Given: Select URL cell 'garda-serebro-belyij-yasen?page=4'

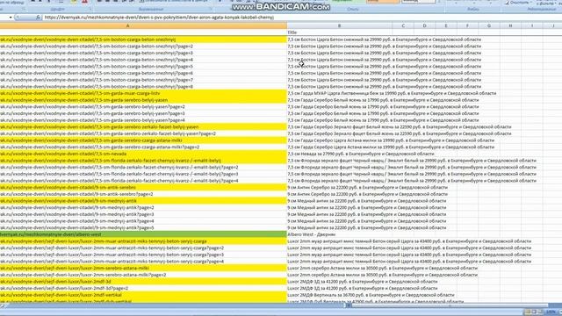Looking at the screenshot, I should 143,120.
